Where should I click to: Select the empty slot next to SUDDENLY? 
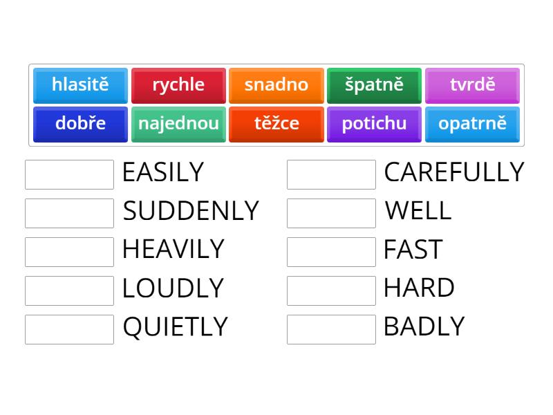click(69, 213)
